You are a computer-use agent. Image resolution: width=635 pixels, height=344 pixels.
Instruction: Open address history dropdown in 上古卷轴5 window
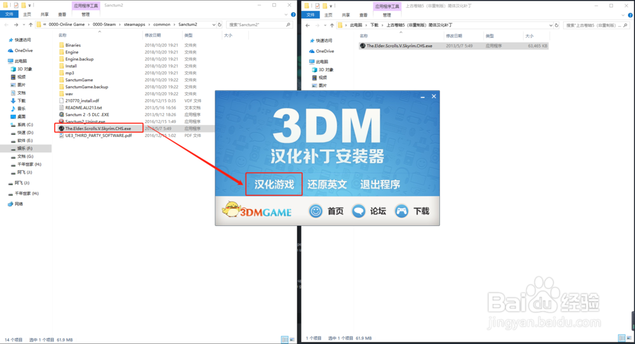pyautogui.click(x=551, y=25)
